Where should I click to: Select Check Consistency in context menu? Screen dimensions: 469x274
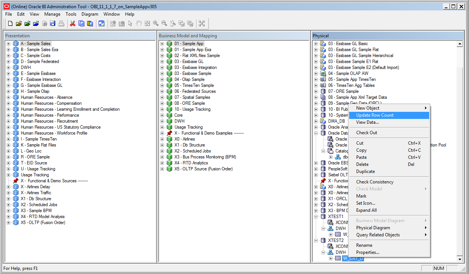click(x=389, y=182)
